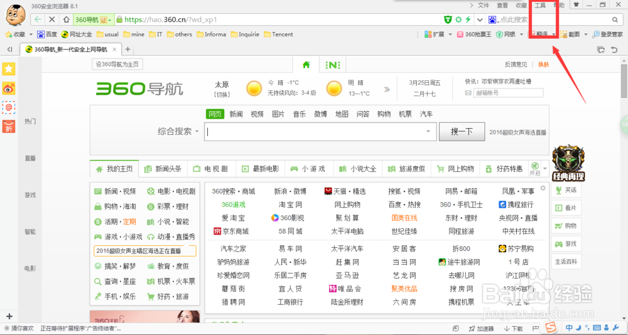
Task: Click the green lightning speed mode icon
Action: [468, 19]
